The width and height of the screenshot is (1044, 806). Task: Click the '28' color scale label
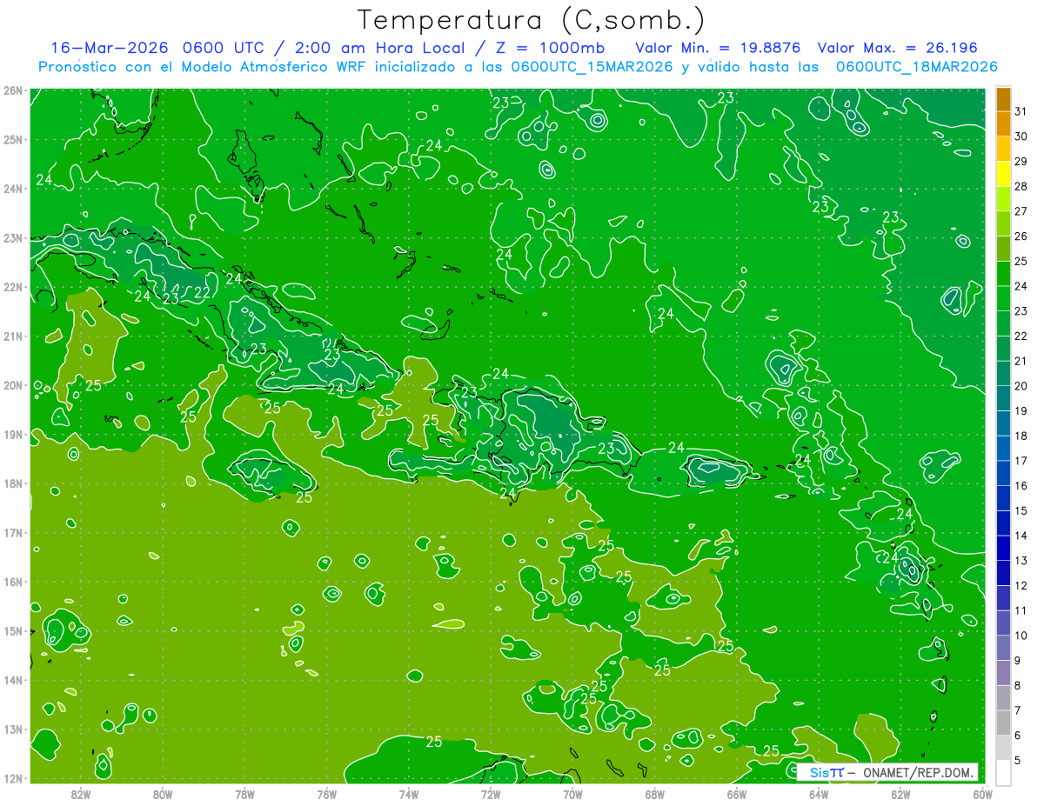coord(1021,186)
